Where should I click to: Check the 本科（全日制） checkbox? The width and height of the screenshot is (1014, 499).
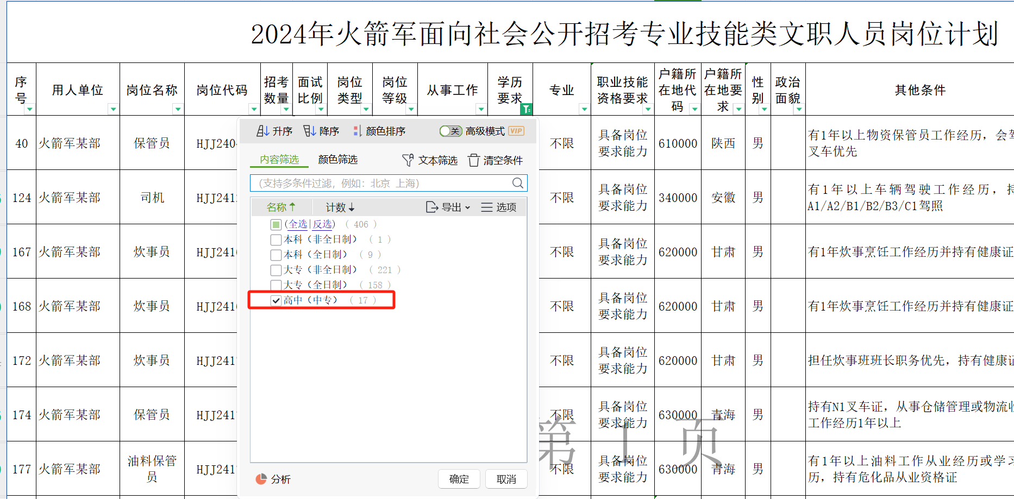[276, 255]
